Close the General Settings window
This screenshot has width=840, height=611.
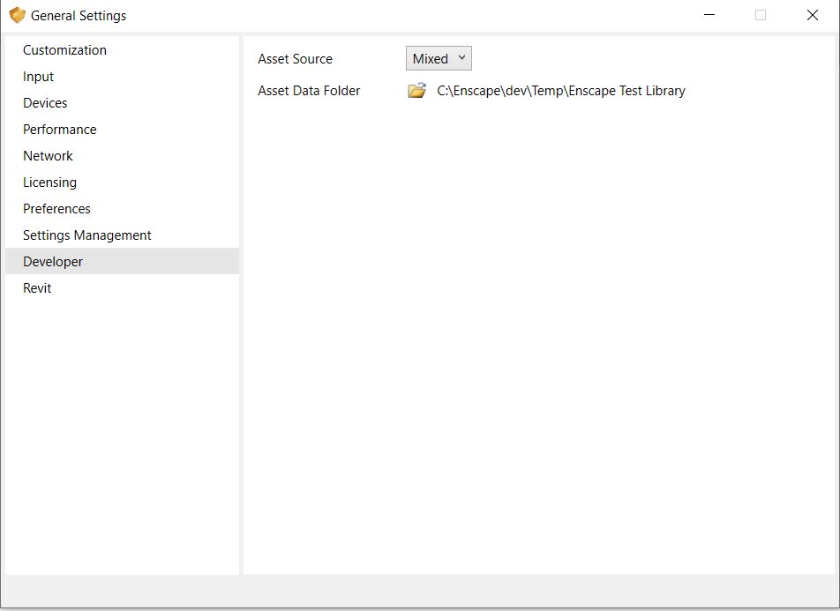(x=812, y=15)
